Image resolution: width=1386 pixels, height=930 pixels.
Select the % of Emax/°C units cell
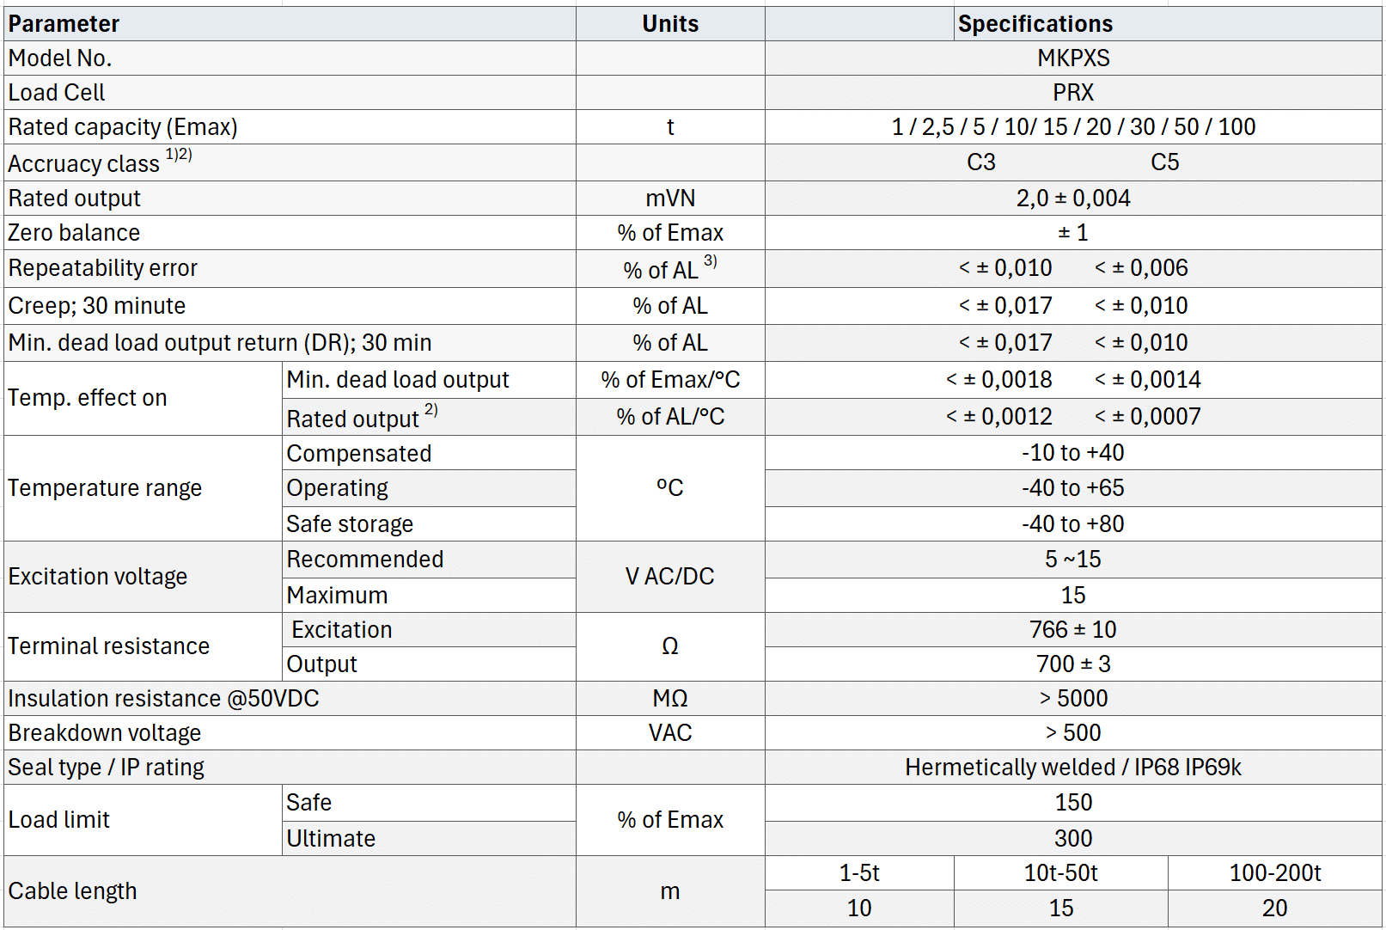click(x=670, y=380)
